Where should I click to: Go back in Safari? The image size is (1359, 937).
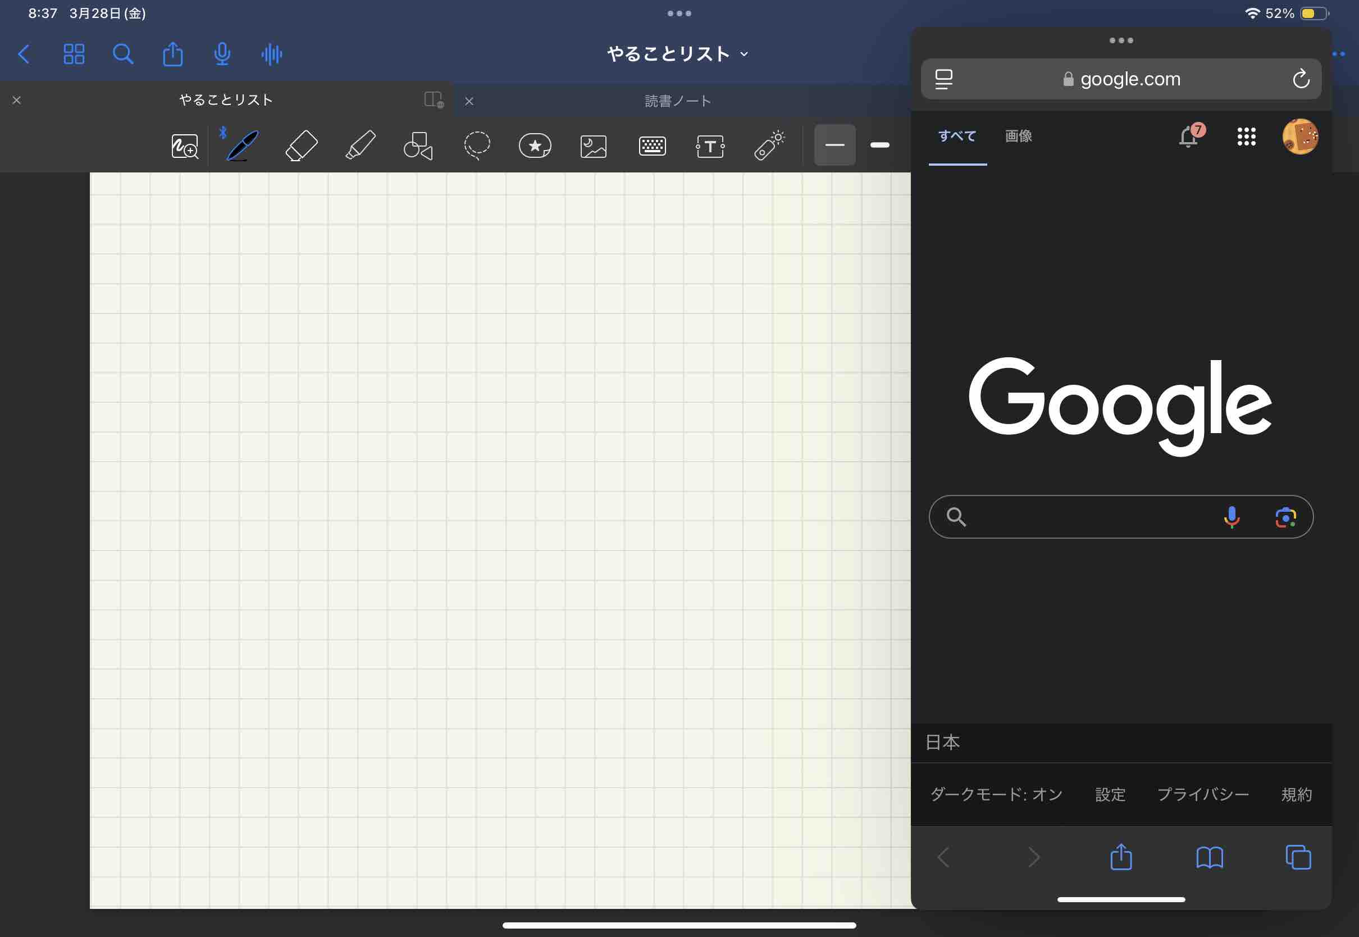point(943,857)
